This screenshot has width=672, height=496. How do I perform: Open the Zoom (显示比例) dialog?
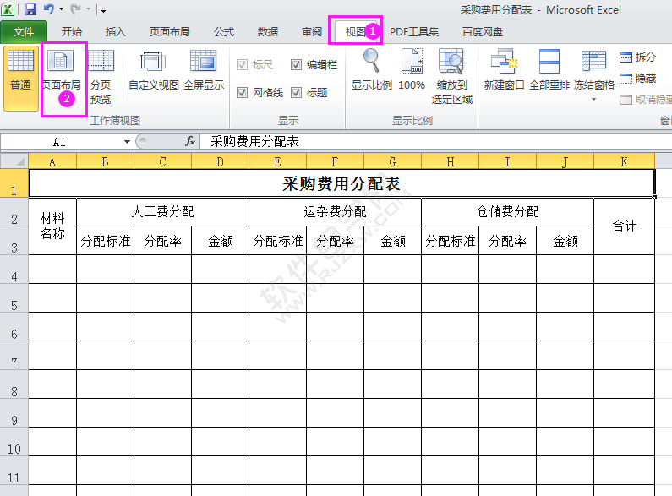pyautogui.click(x=372, y=70)
